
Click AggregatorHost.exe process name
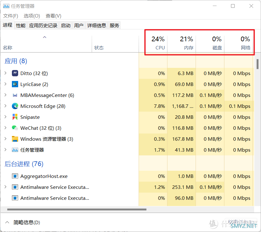click(x=44, y=176)
